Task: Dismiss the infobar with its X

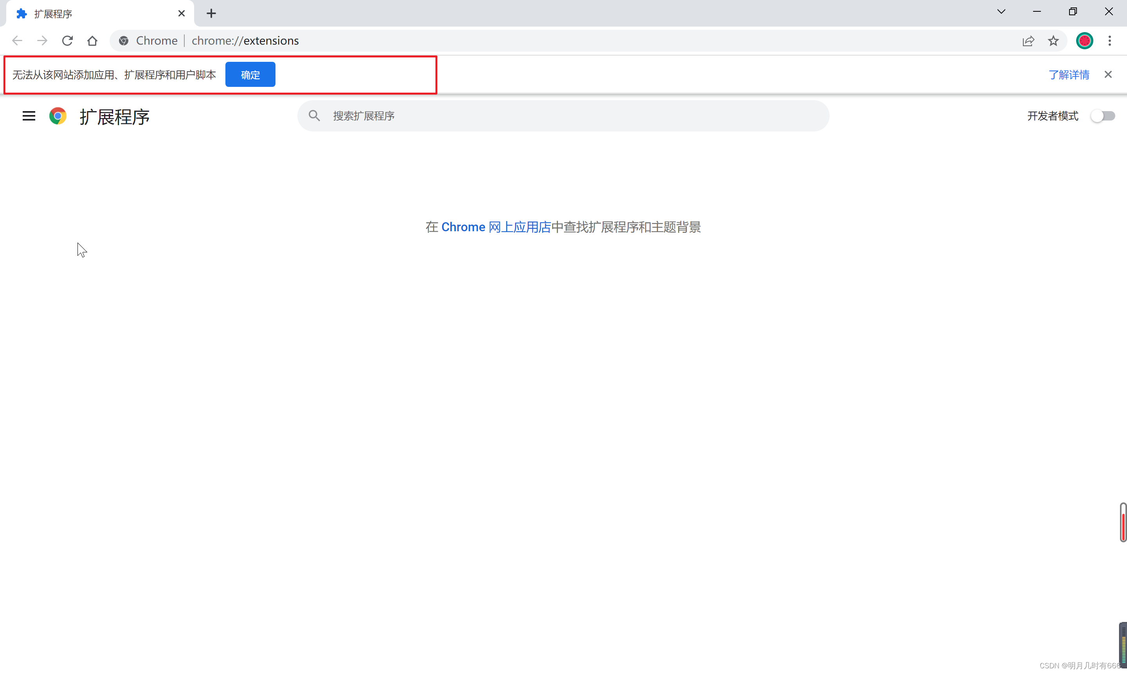Action: pos(1108,74)
